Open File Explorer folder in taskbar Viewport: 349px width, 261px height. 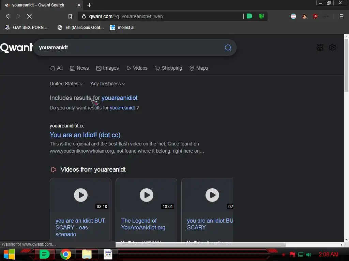pos(87,254)
